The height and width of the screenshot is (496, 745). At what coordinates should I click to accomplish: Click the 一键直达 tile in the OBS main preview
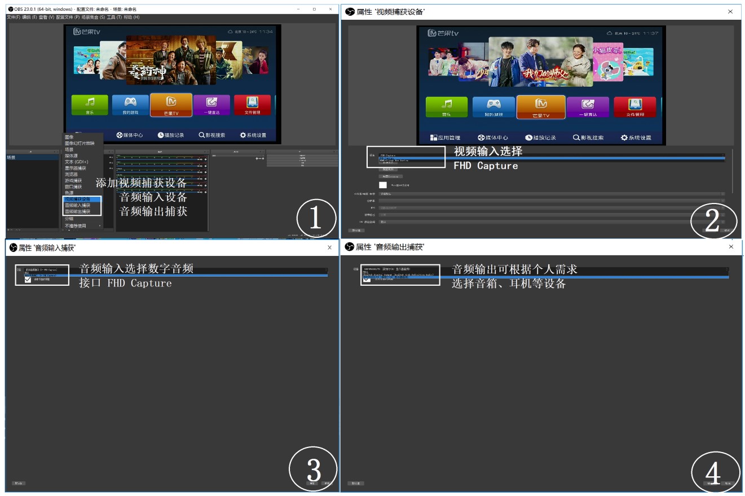211,105
